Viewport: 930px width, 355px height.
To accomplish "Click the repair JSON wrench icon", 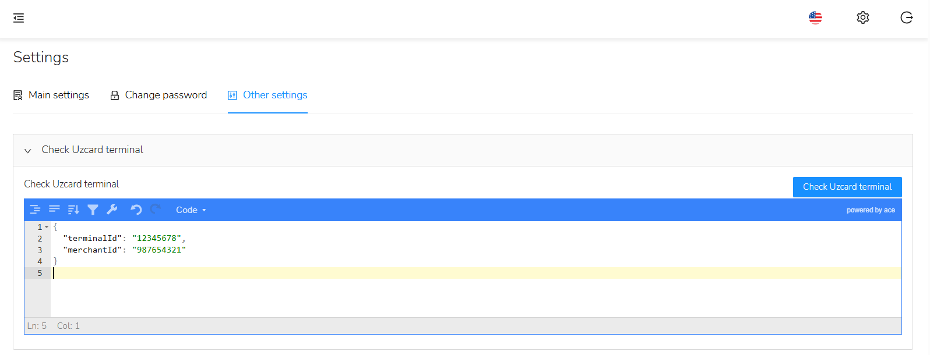I will [x=112, y=210].
